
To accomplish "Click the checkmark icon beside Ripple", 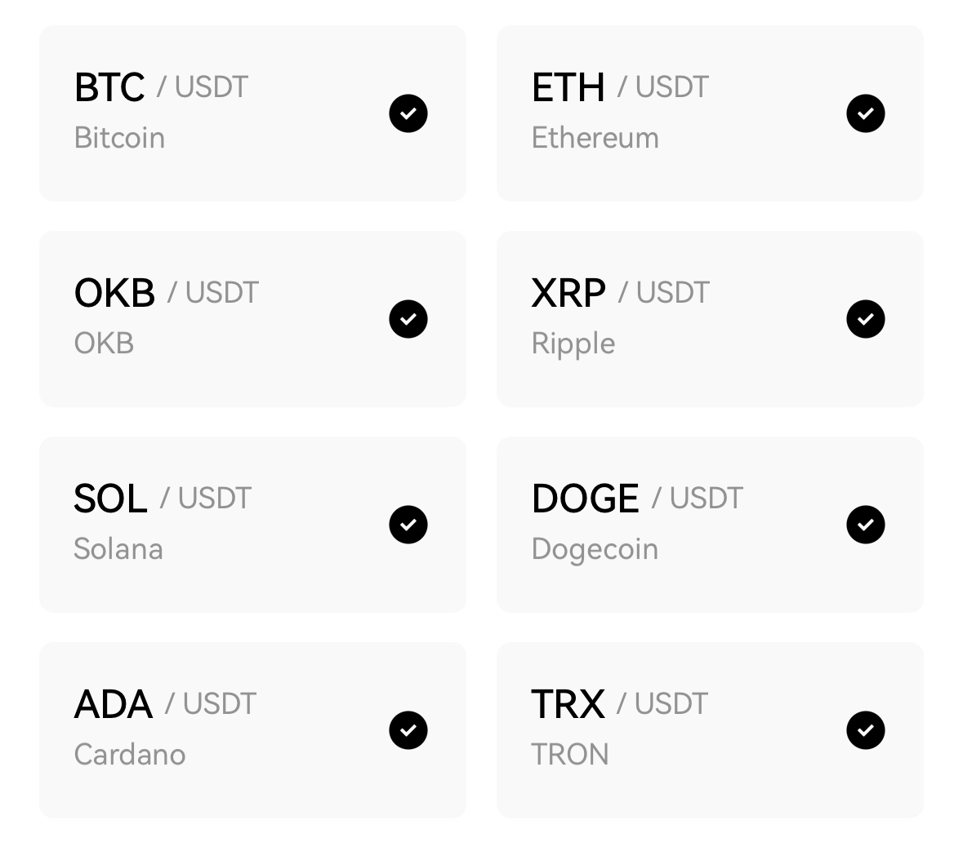I will [866, 319].
